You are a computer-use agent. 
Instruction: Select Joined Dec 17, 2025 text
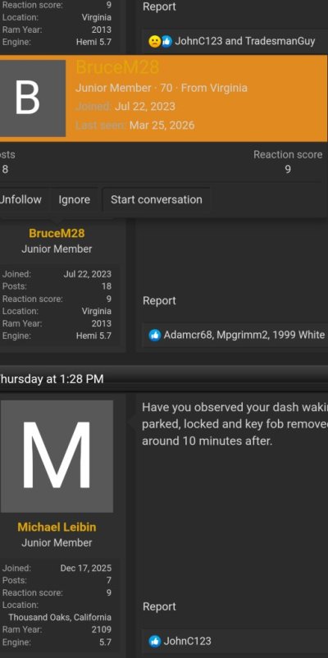click(57, 569)
